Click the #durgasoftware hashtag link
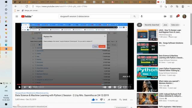The width and height of the screenshot is (192, 108). click(x=21, y=93)
